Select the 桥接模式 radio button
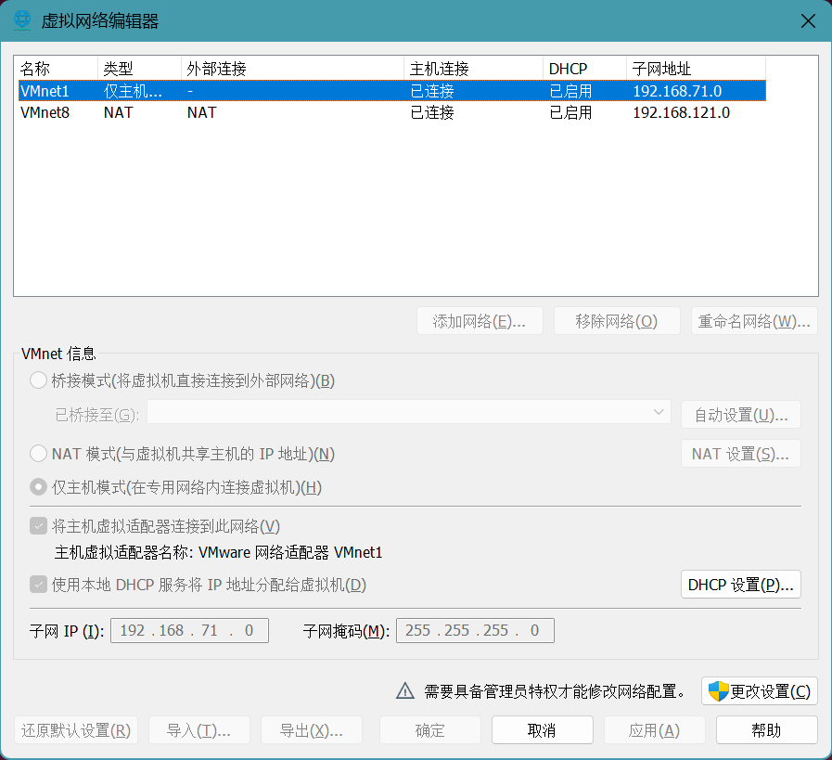The image size is (832, 760). 38,380
